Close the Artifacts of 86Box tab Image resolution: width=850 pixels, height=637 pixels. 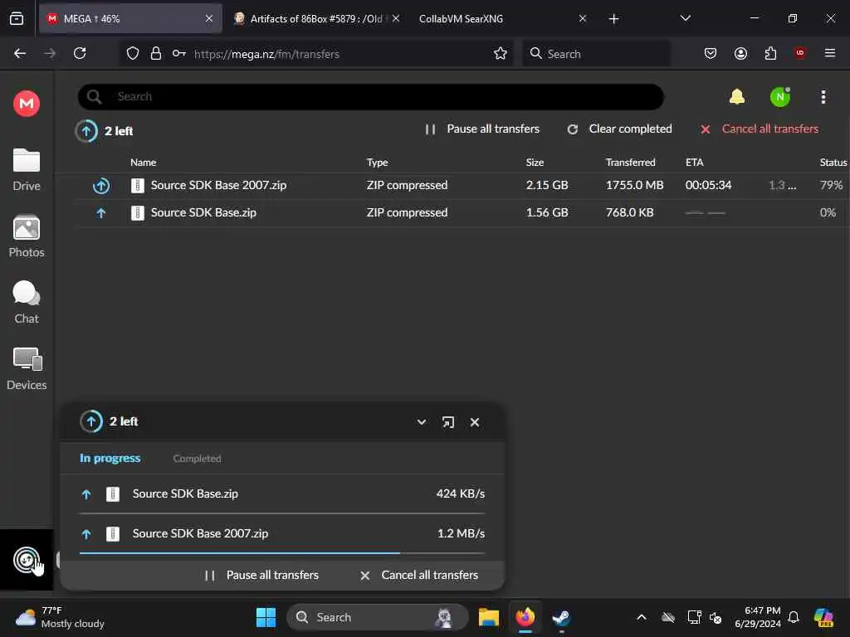[x=396, y=18]
